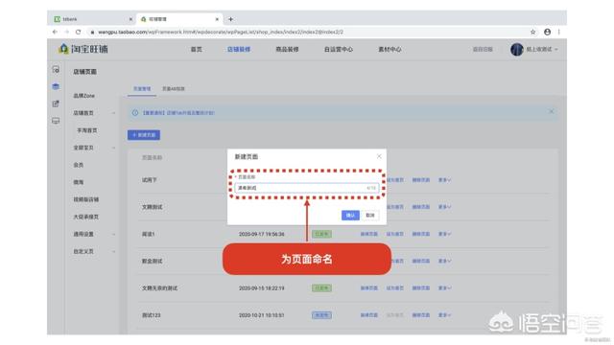
Task: Close the active Wangpu browser tab
Action: tap(217, 19)
